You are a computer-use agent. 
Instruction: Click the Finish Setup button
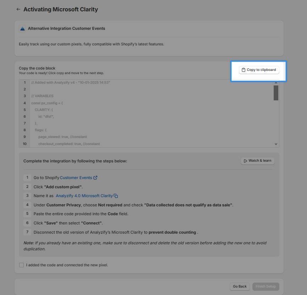click(x=266, y=286)
